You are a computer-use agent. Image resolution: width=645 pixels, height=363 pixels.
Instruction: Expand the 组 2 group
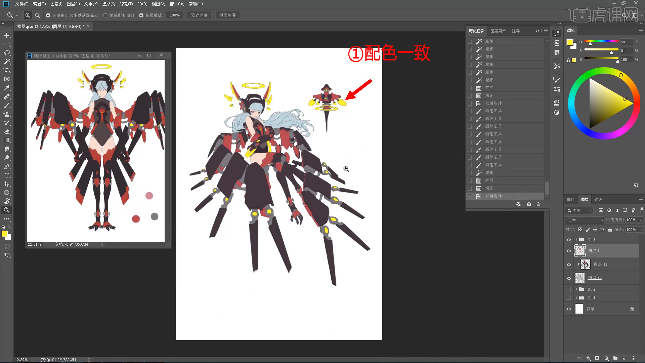click(x=576, y=289)
